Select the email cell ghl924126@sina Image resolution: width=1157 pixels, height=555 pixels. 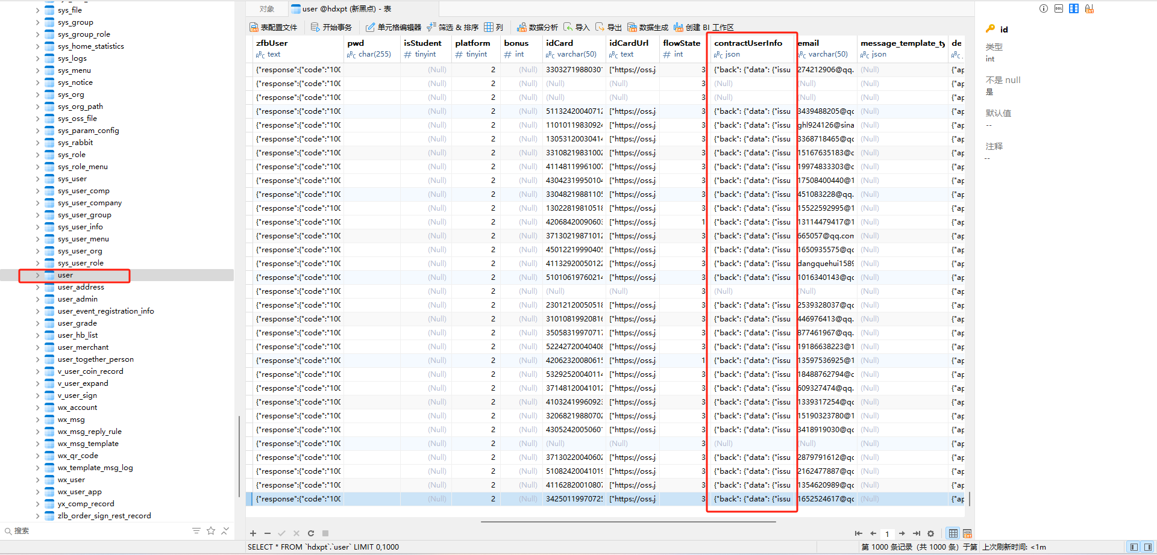pyautogui.click(x=826, y=125)
